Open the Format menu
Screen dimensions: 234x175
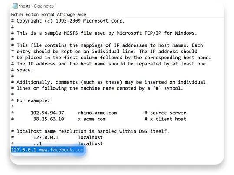tap(48, 14)
